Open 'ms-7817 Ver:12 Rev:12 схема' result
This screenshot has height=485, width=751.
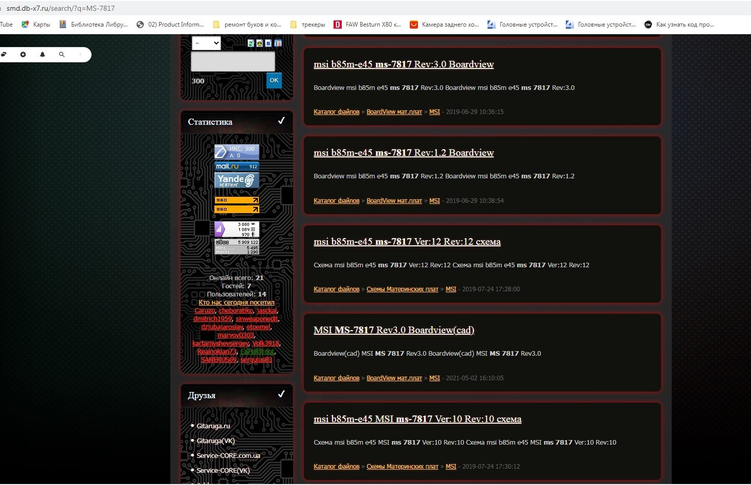coord(407,242)
